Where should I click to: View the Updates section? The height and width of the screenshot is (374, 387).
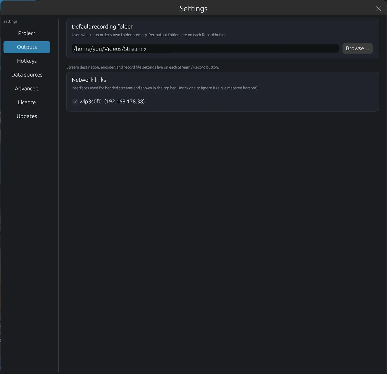pos(27,116)
